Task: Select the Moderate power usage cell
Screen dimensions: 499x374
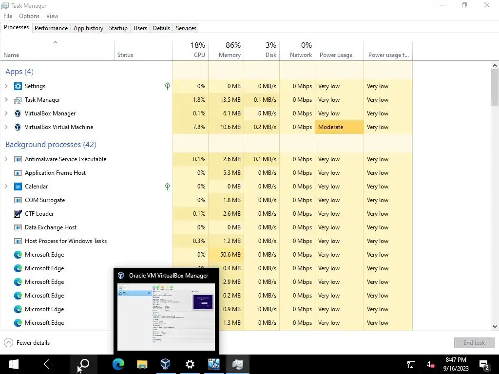Action: [340, 127]
